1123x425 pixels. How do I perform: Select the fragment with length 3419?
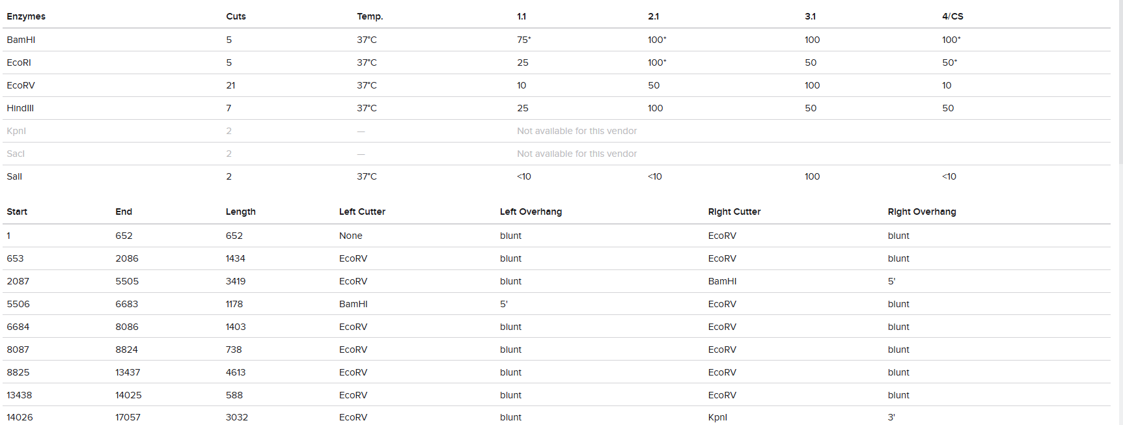click(x=236, y=281)
